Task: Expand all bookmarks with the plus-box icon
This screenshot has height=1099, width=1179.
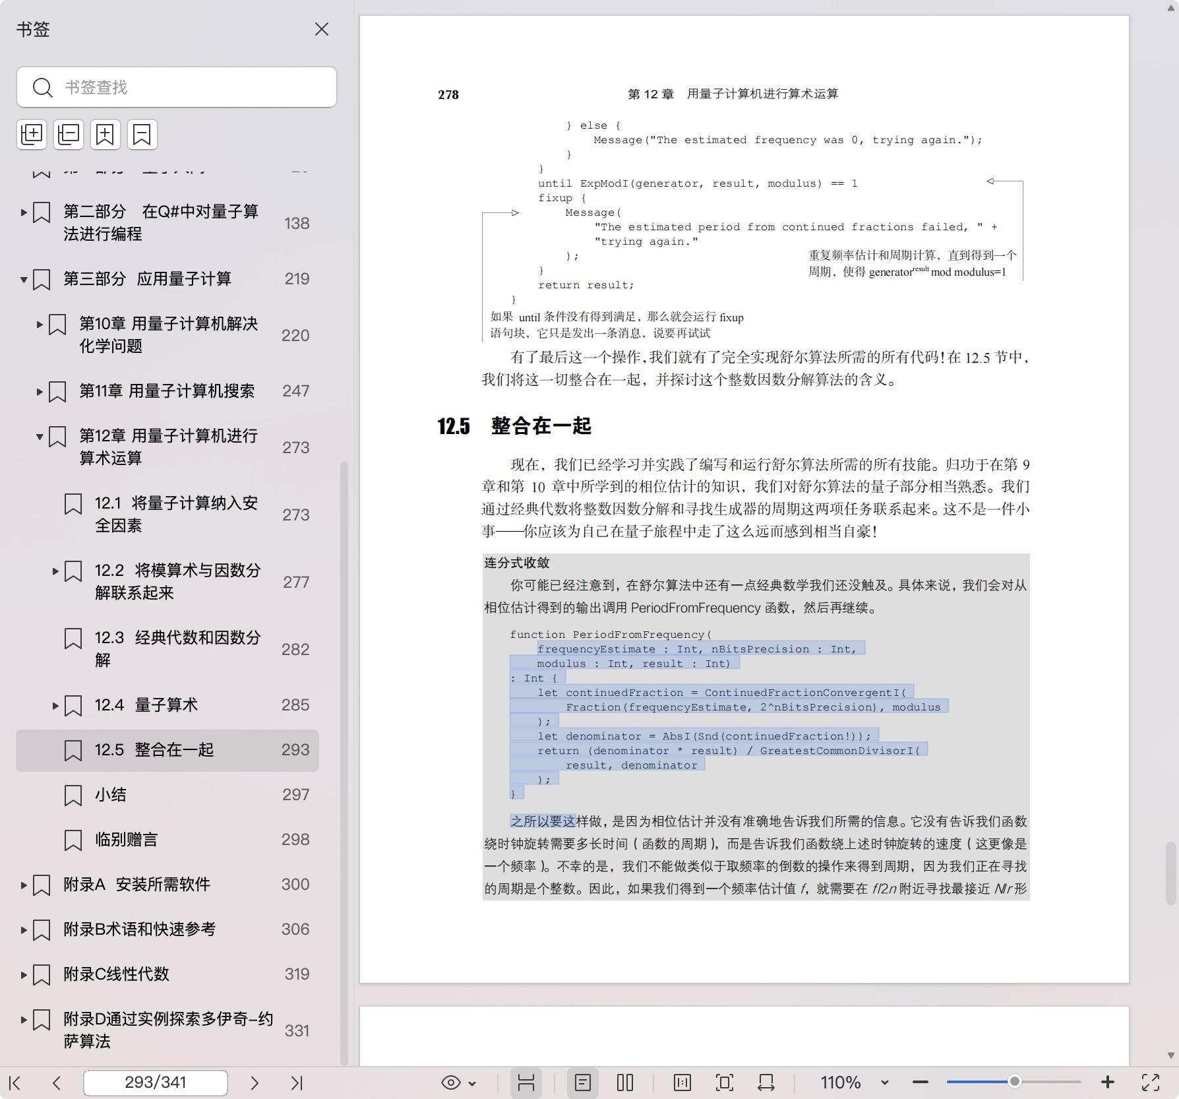Action: coord(32,135)
